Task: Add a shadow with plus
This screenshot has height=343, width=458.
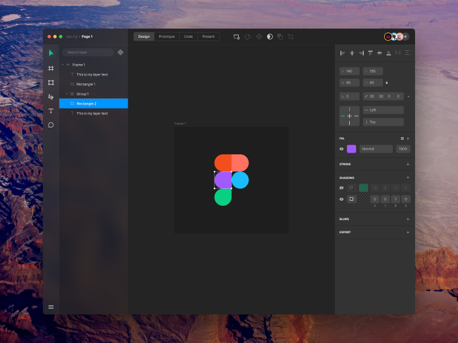Action: point(408,177)
